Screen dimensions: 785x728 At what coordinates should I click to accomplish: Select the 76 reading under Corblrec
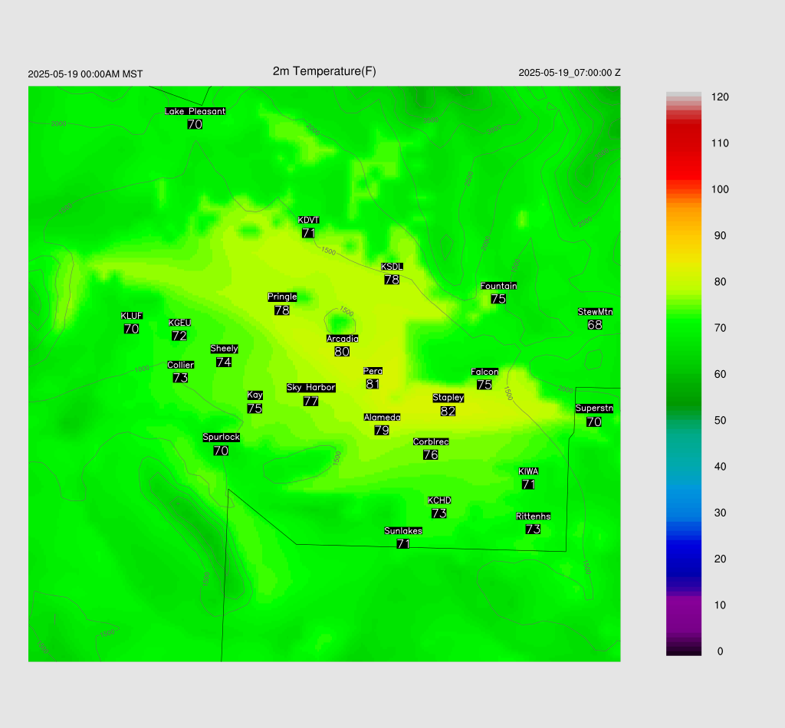[431, 455]
